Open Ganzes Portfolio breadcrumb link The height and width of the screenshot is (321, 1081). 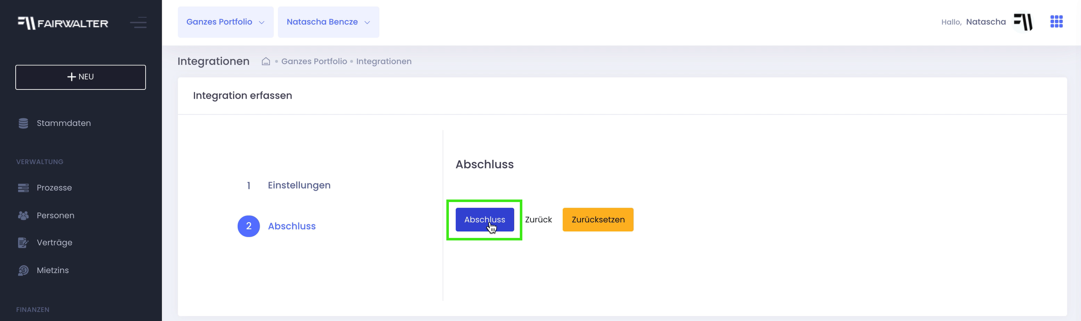[x=314, y=62]
